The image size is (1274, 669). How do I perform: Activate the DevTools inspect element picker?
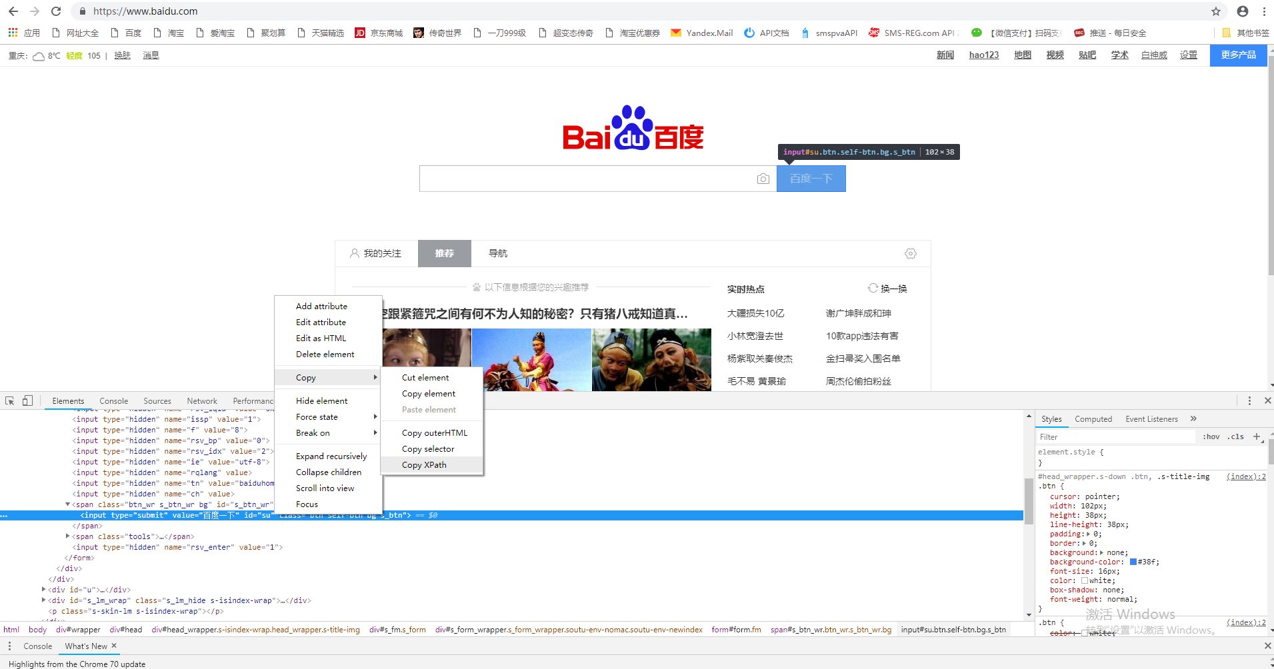point(10,400)
